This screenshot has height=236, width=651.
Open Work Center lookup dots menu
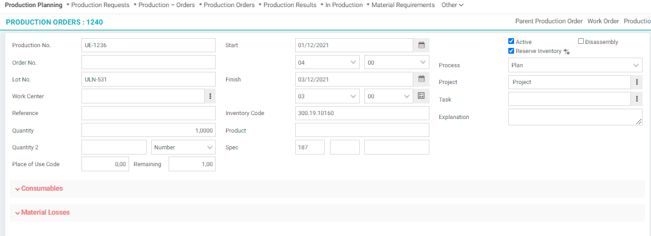(x=210, y=96)
